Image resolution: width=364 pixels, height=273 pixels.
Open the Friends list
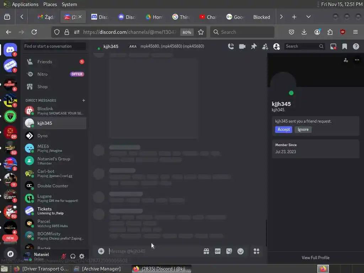(x=54, y=62)
